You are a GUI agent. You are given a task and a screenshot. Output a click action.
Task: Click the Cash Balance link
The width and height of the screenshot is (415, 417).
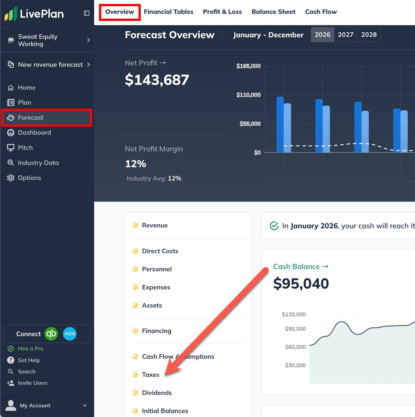tap(301, 266)
